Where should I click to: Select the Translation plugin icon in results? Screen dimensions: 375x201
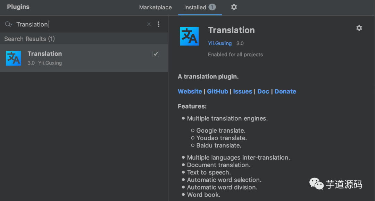14,58
